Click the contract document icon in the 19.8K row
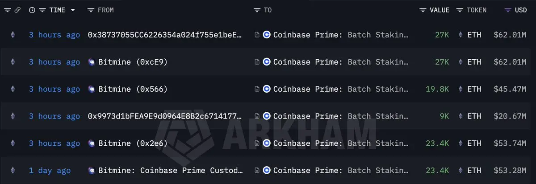Viewport: 536px width, 184px height. pos(257,89)
